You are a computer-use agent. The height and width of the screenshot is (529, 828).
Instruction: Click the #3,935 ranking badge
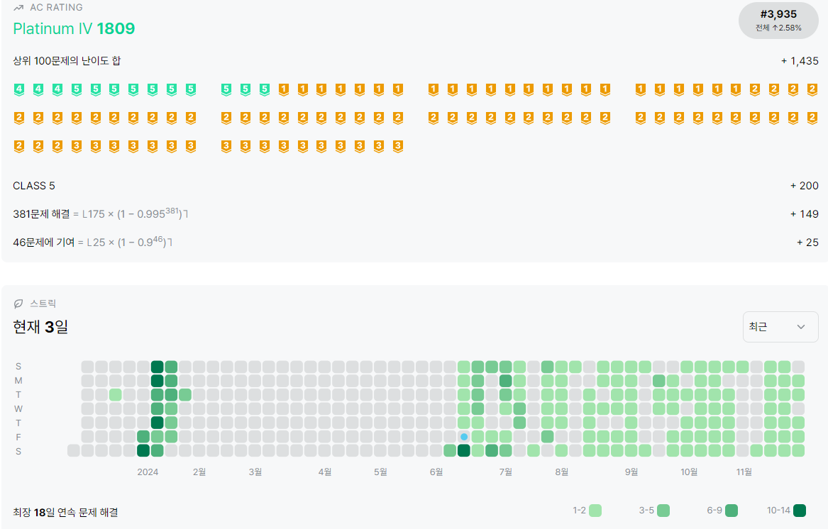[778, 21]
